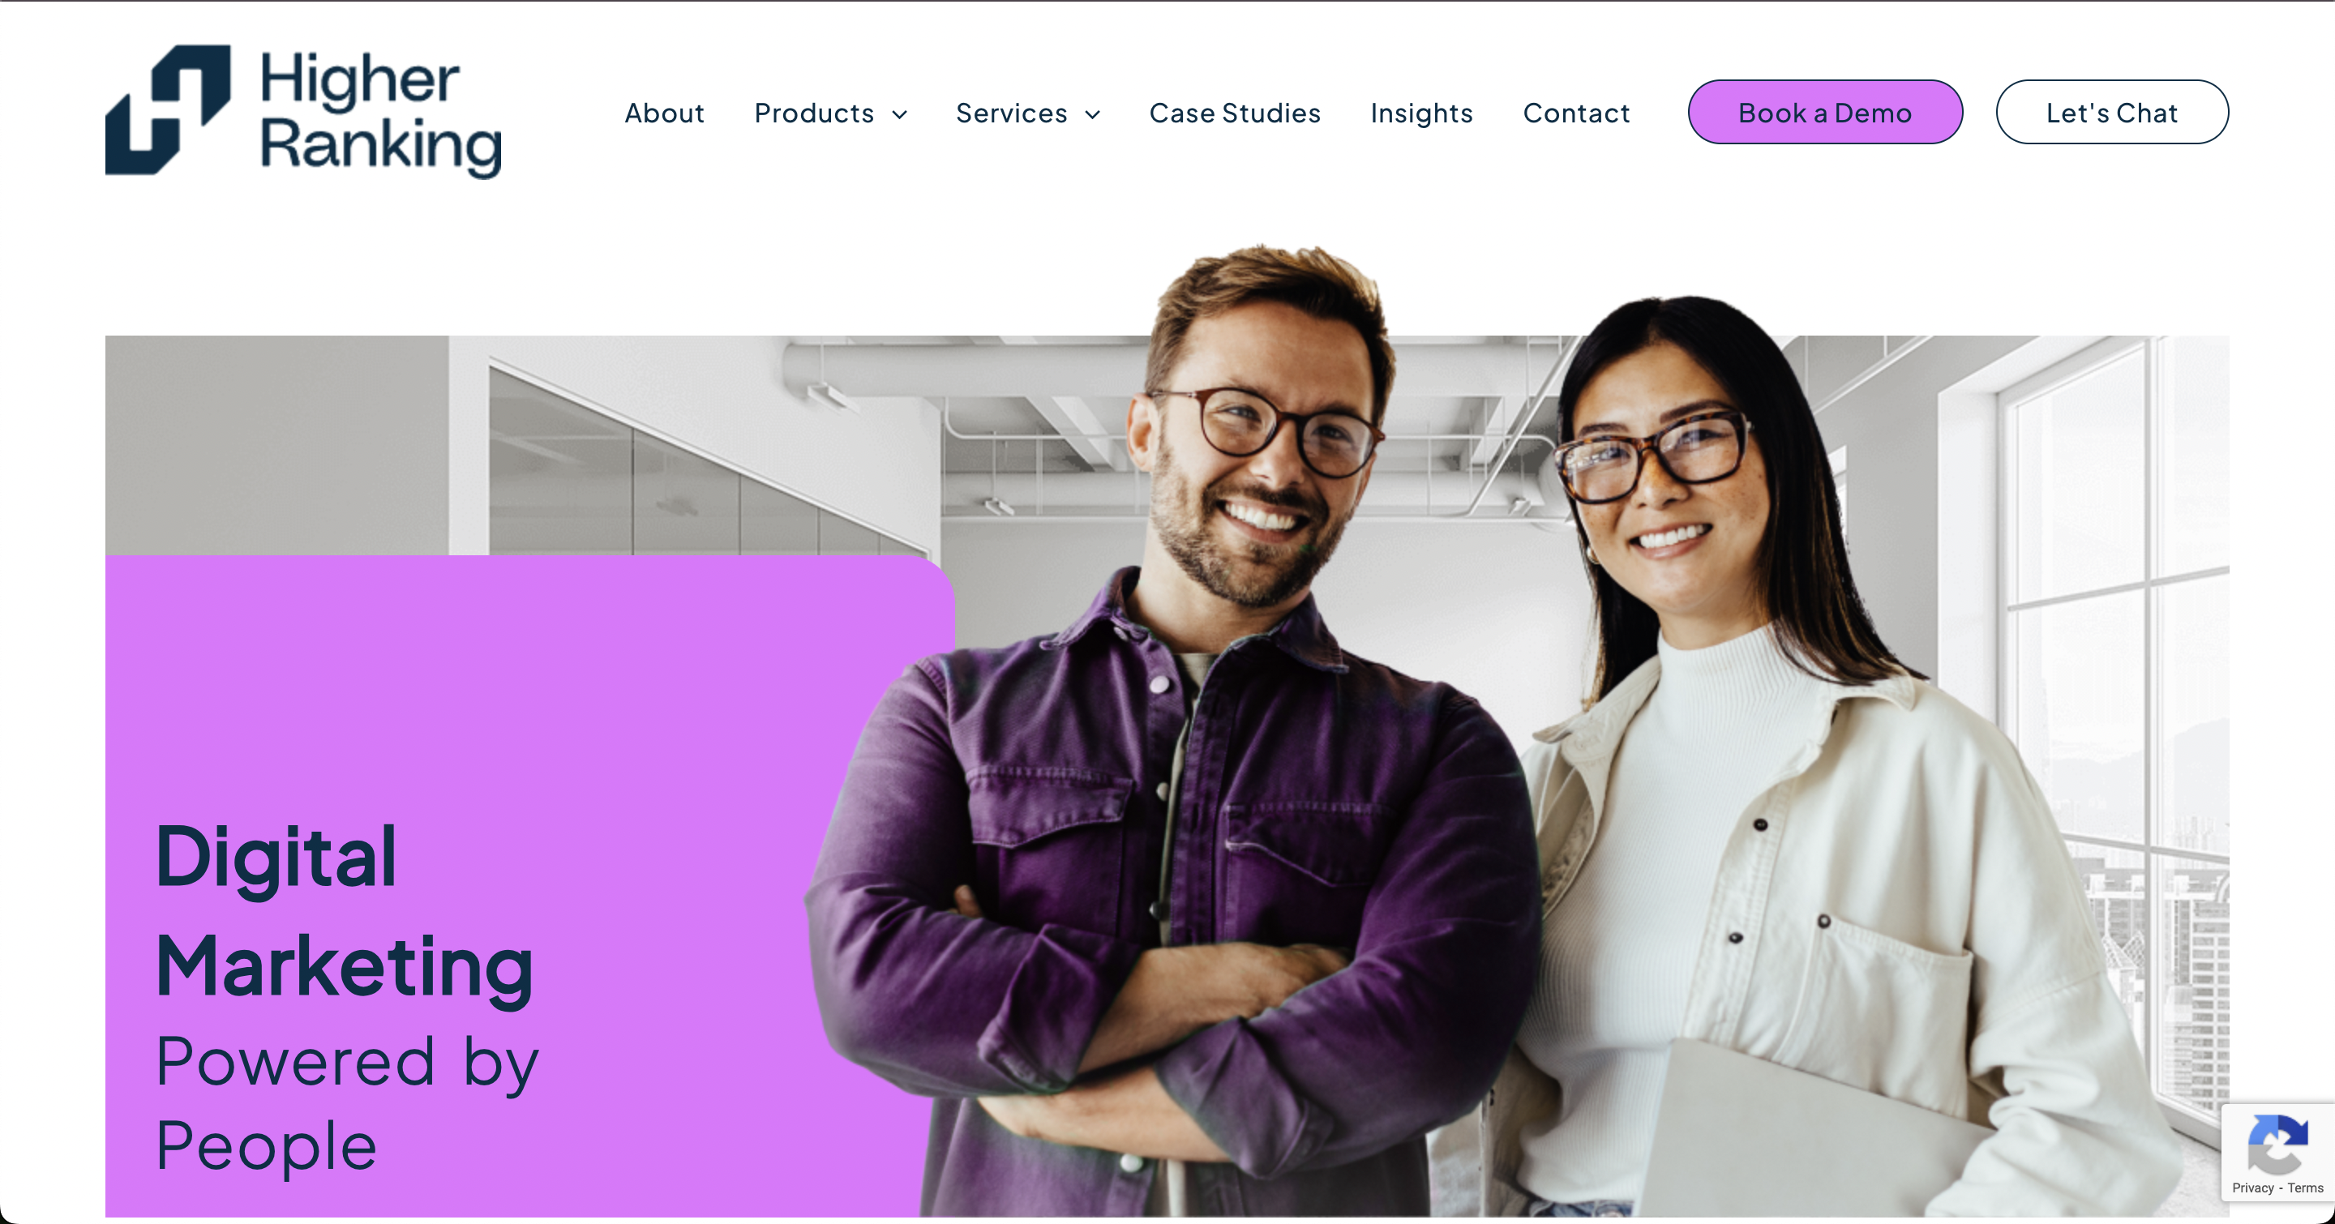Open the Services menu item
This screenshot has width=2335, height=1224.
tap(1012, 113)
